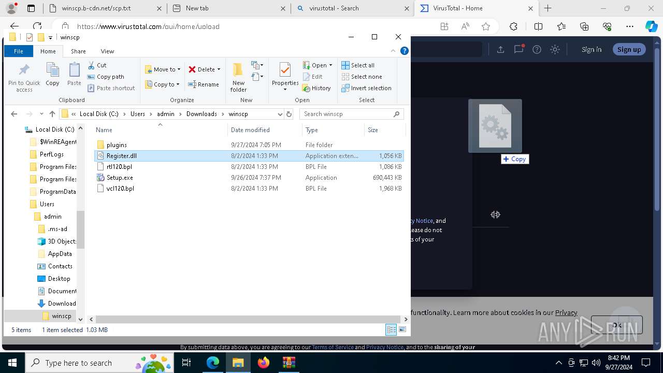Create a New folder

pyautogui.click(x=238, y=77)
